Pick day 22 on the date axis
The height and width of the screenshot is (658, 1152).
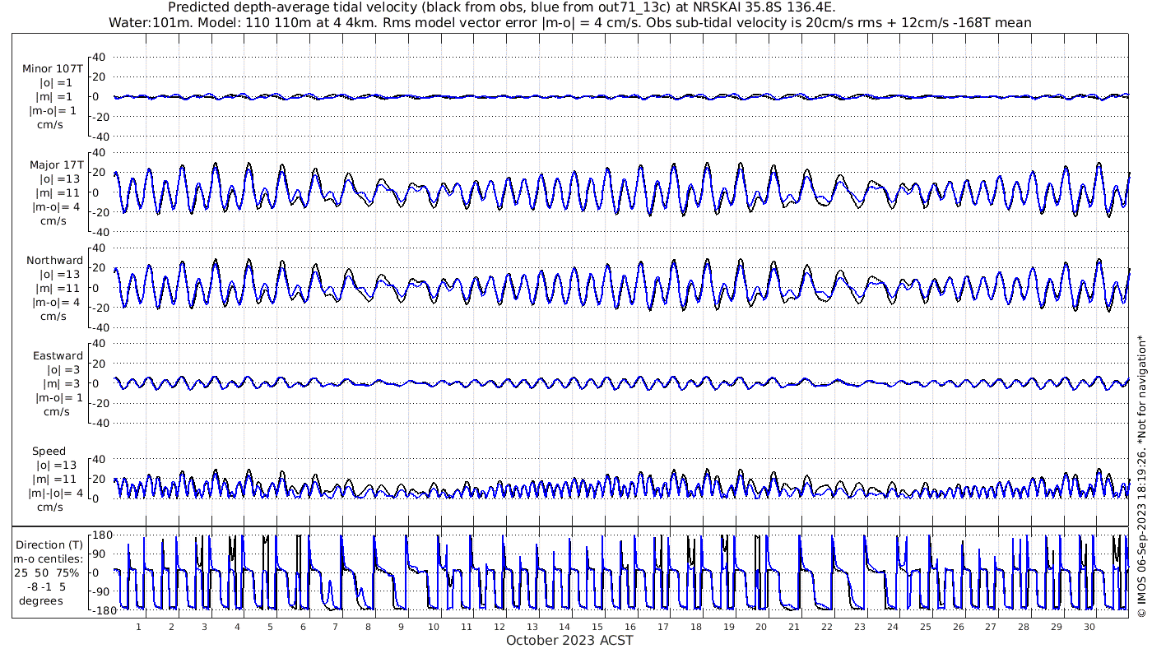(x=827, y=627)
